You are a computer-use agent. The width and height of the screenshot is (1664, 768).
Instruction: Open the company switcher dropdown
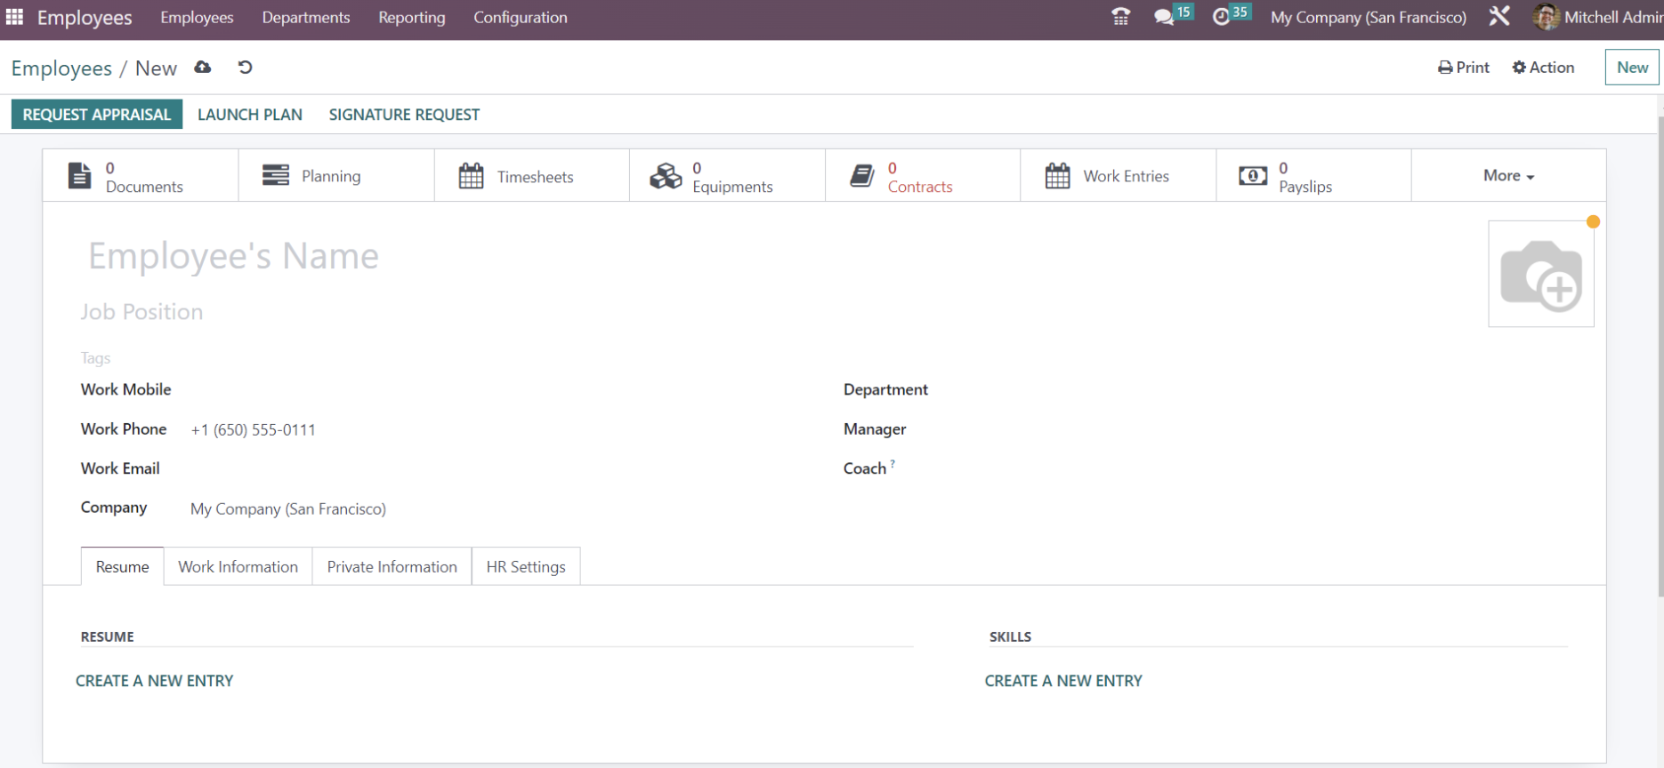1368,17
